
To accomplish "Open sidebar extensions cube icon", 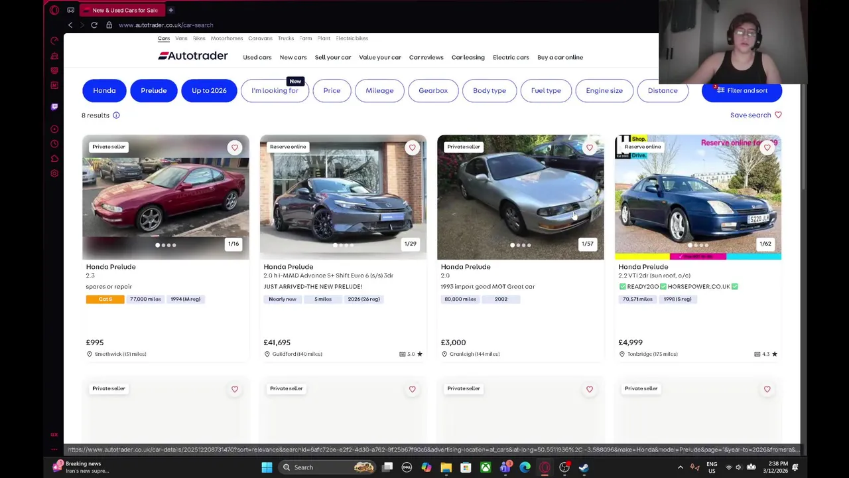I will 54,159.
